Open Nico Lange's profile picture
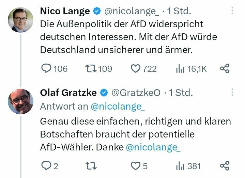The image size is (245, 178). [x=20, y=20]
